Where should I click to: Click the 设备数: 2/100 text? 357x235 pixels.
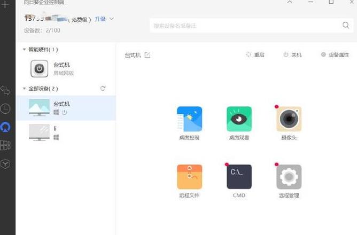pos(42,30)
